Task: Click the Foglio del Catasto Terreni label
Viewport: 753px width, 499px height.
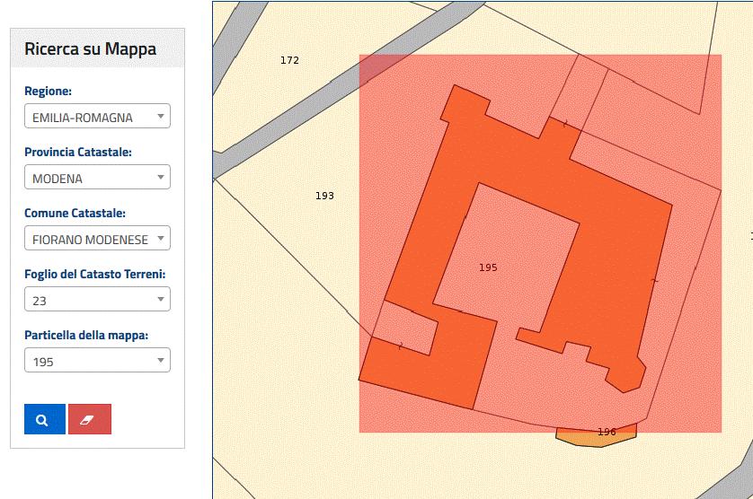Action: tap(95, 274)
